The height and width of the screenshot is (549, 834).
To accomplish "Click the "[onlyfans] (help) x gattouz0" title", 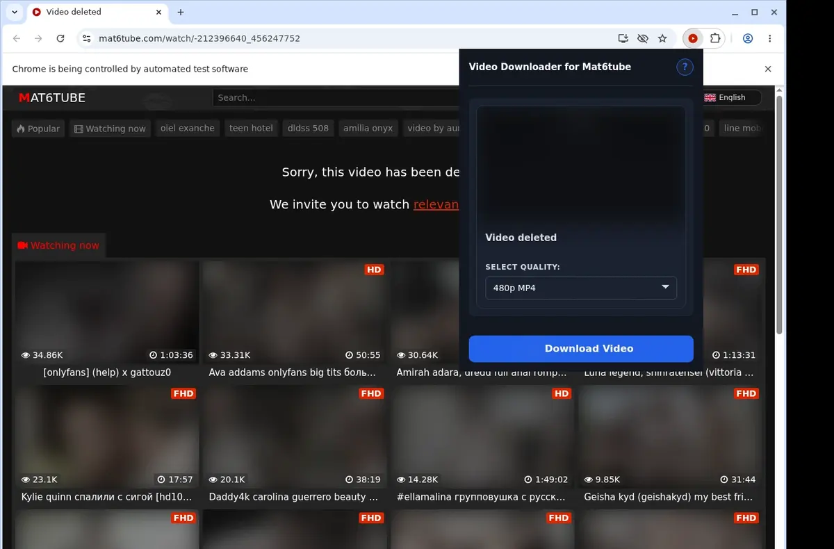I will [107, 372].
